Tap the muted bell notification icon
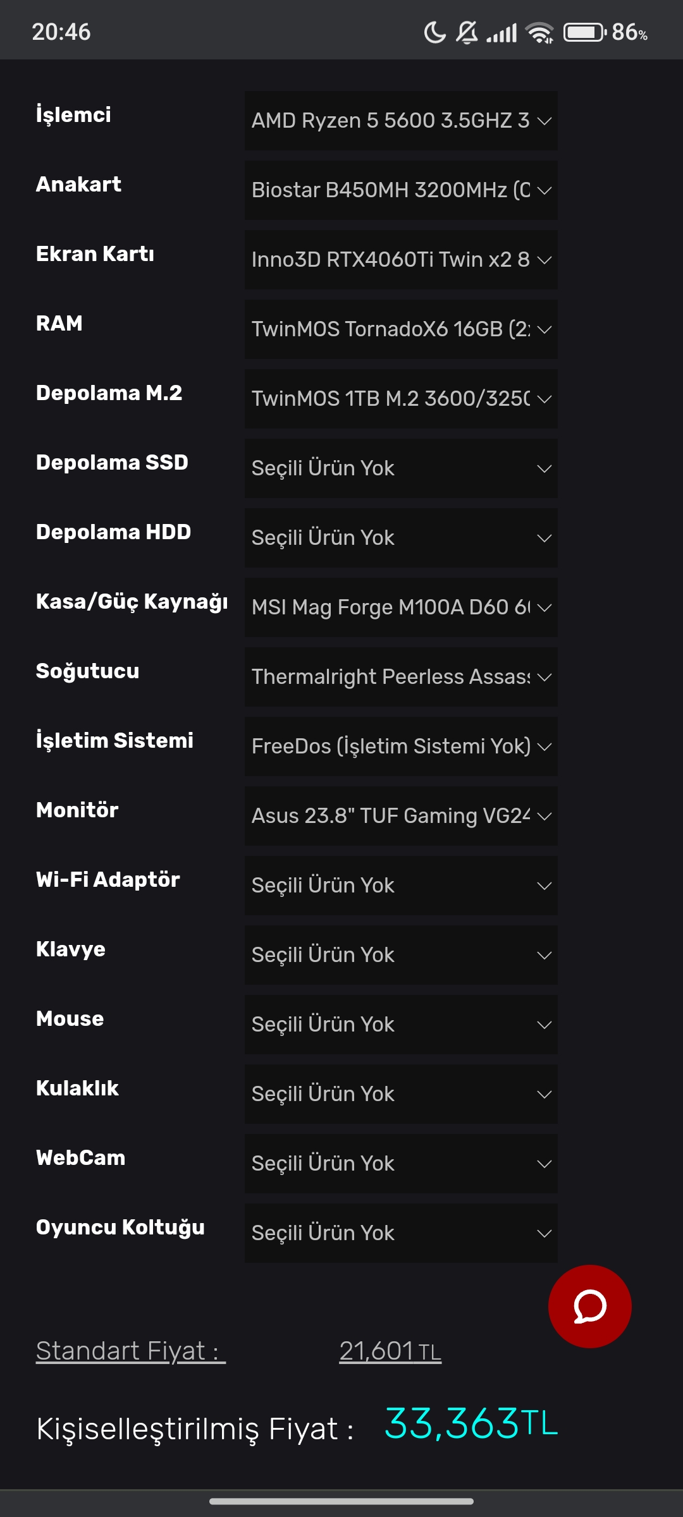The width and height of the screenshot is (683, 1517). pos(467,32)
